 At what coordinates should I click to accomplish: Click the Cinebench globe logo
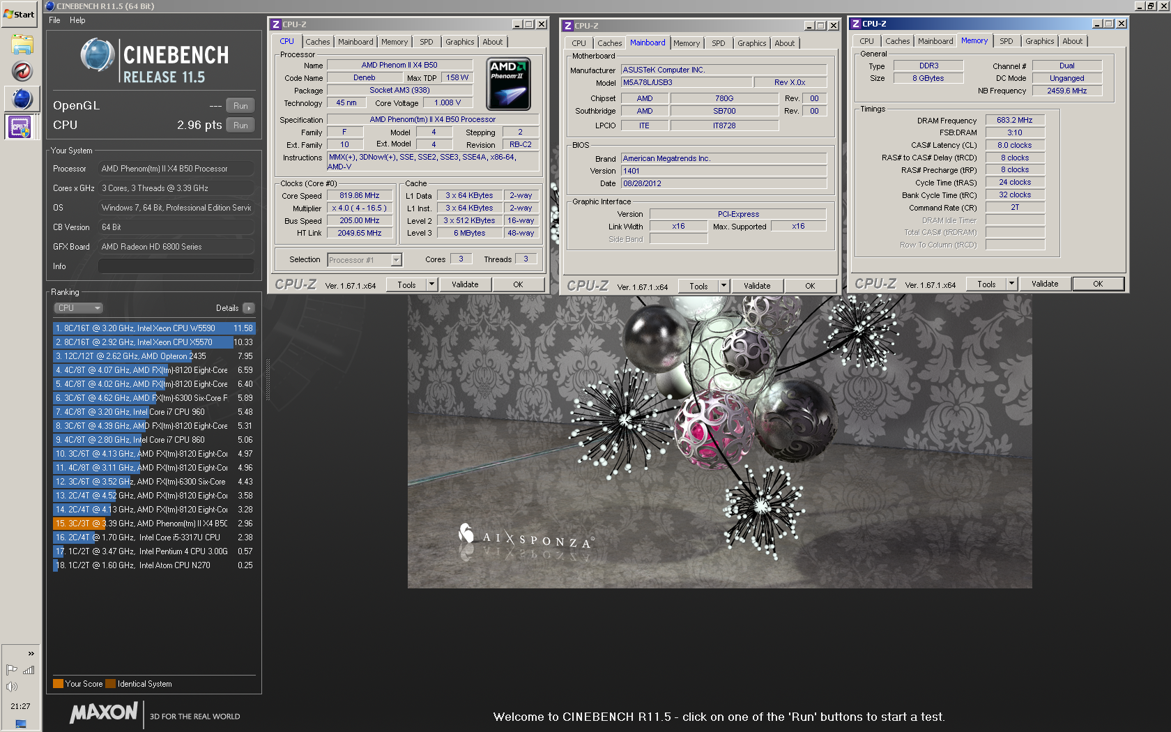click(x=98, y=55)
